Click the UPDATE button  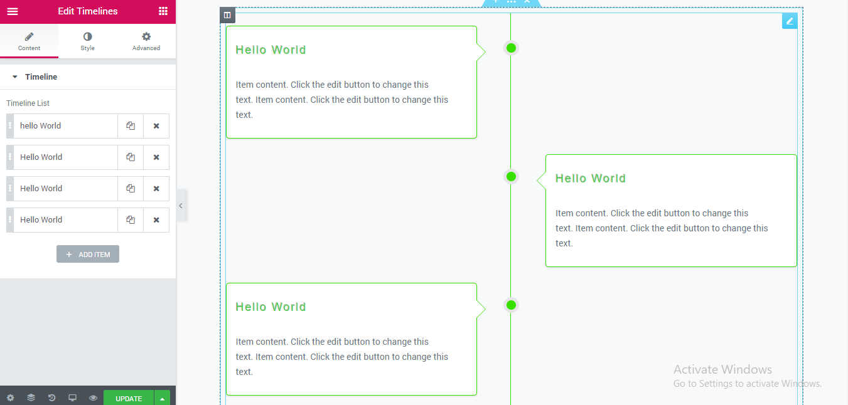click(x=128, y=397)
